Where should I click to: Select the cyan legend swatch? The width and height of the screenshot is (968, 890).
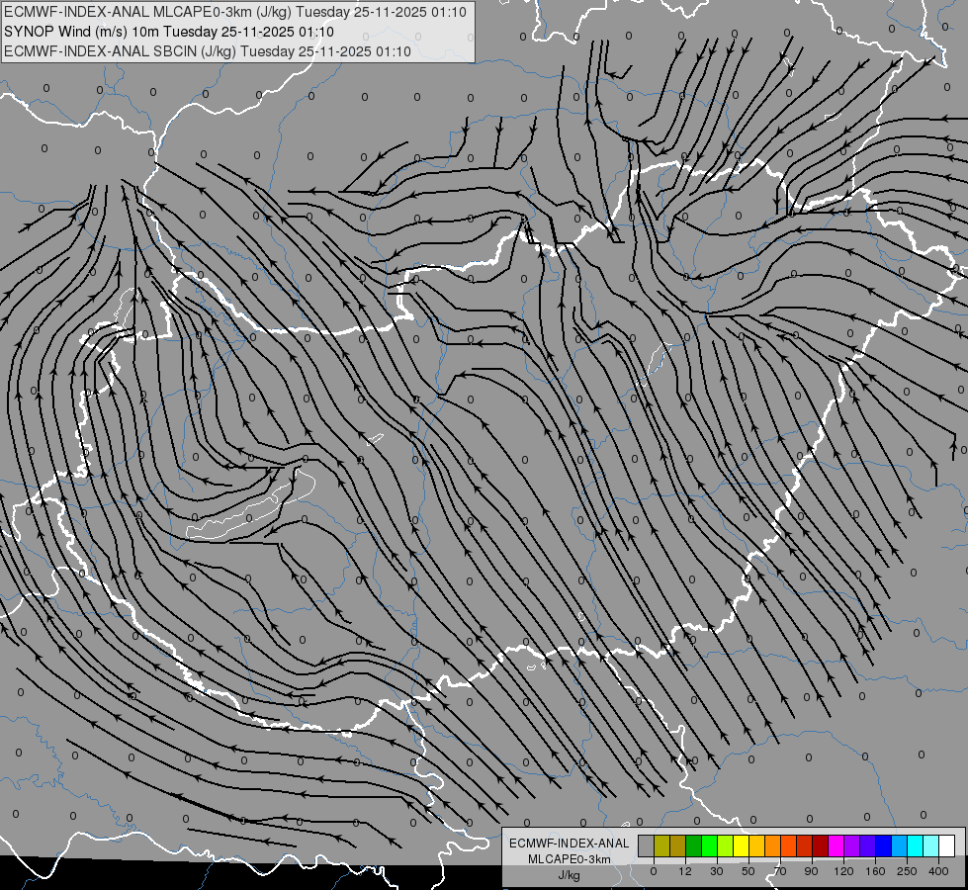[916, 846]
